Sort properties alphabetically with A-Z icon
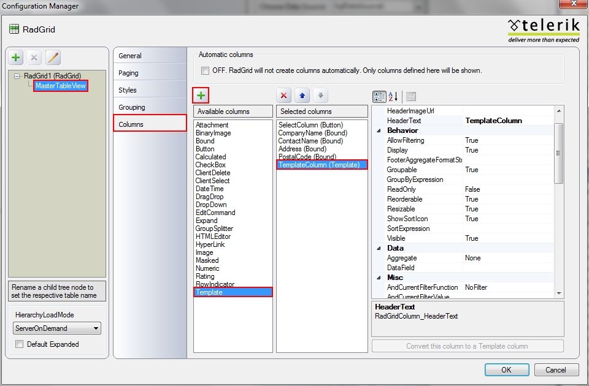 pyautogui.click(x=394, y=96)
